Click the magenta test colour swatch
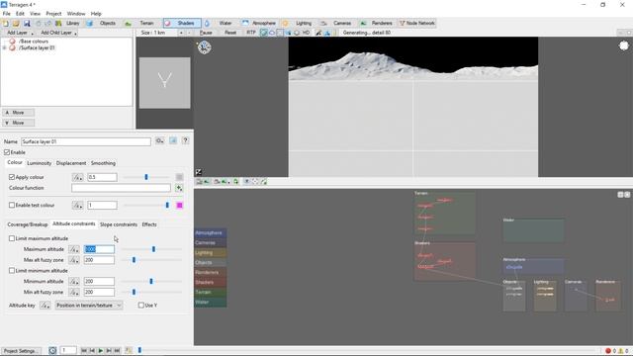Viewport: 633px width, 356px height. coord(179,206)
